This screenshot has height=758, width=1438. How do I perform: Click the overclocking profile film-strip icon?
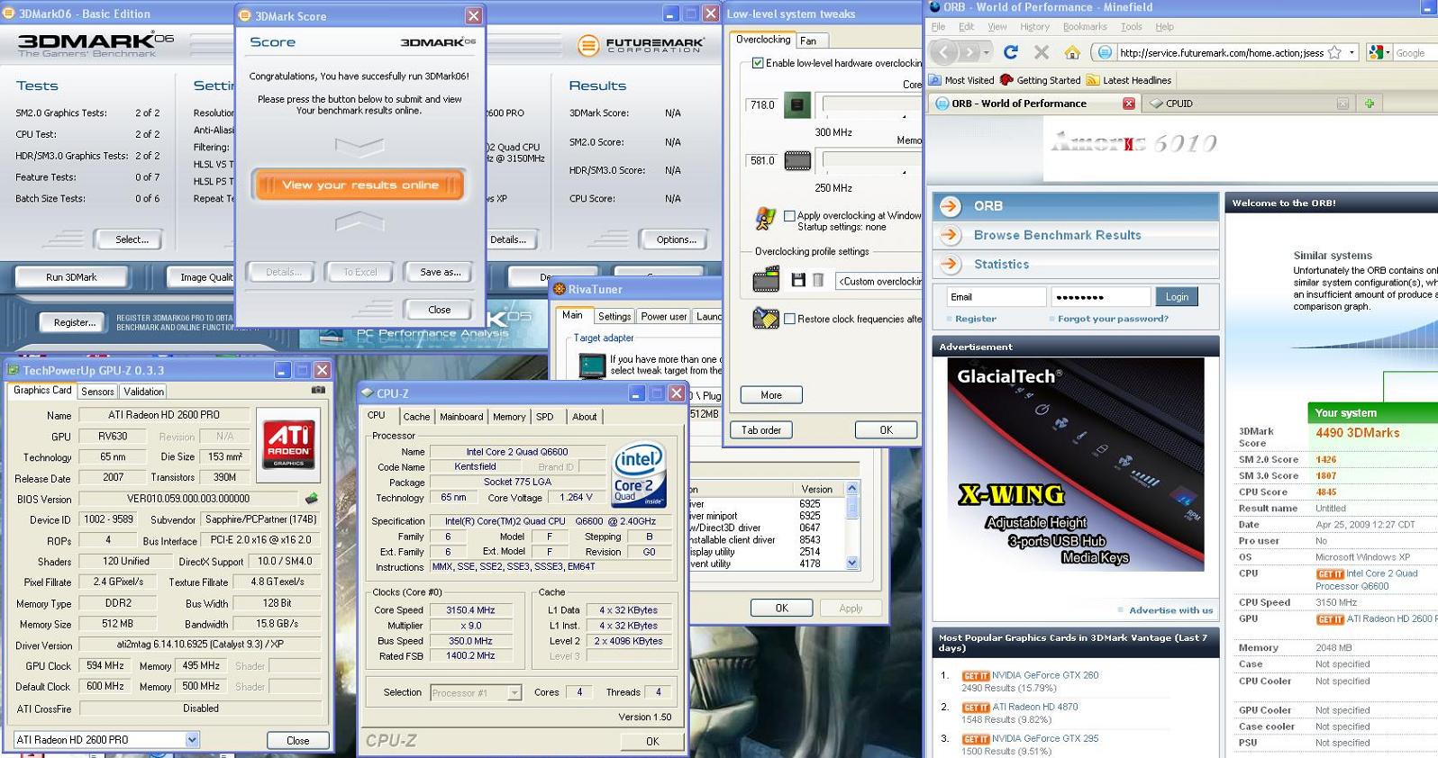[766, 279]
